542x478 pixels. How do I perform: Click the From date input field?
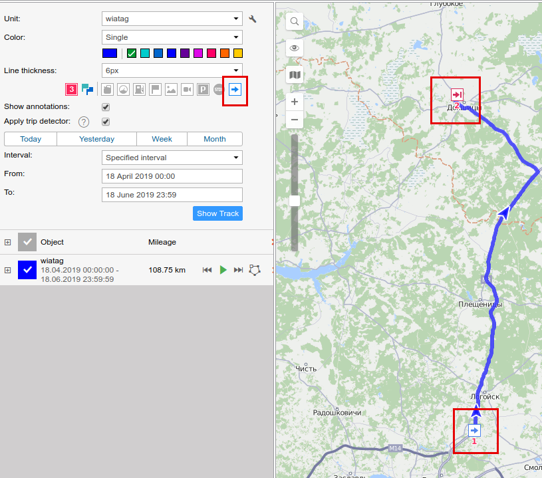(172, 176)
